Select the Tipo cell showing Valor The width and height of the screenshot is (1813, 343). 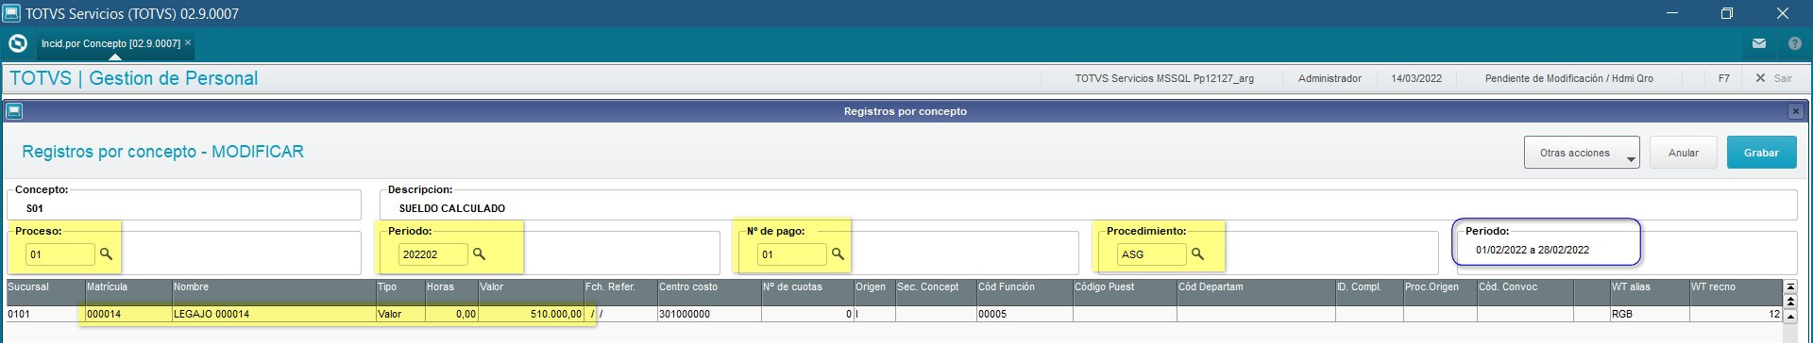399,314
